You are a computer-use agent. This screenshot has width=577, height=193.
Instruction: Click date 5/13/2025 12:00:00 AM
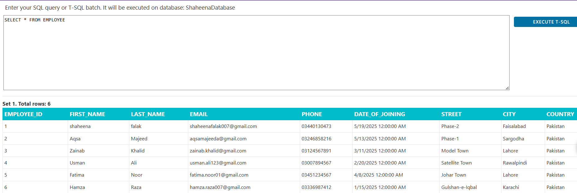pos(380,139)
